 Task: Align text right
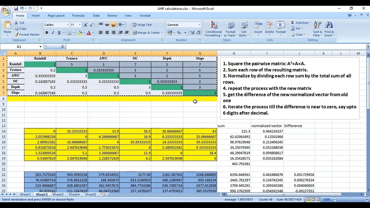pos(113,33)
